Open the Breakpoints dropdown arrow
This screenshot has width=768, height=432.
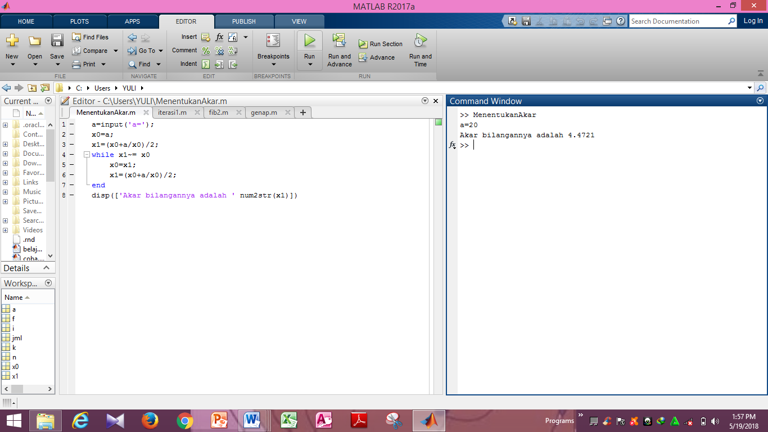tap(273, 64)
